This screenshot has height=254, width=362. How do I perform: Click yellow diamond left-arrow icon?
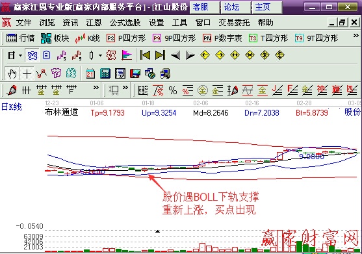pyautogui.click(x=205, y=55)
